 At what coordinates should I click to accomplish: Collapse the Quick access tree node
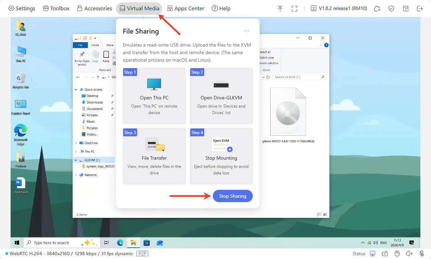(76, 90)
